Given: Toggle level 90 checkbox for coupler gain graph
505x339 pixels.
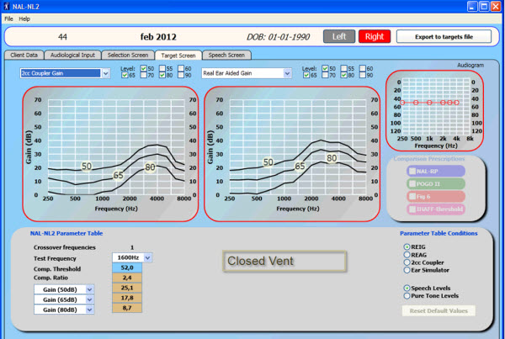Looking at the screenshot, I should click(x=181, y=75).
